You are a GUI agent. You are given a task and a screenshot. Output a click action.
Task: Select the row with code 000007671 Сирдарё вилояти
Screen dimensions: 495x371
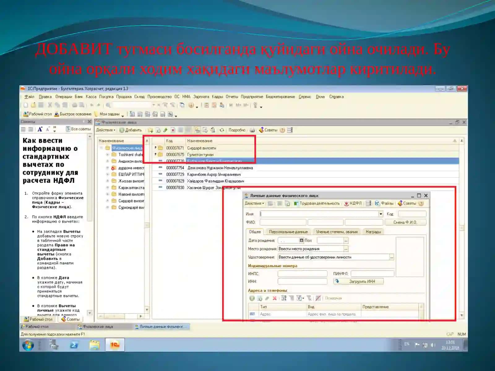tap(305, 148)
